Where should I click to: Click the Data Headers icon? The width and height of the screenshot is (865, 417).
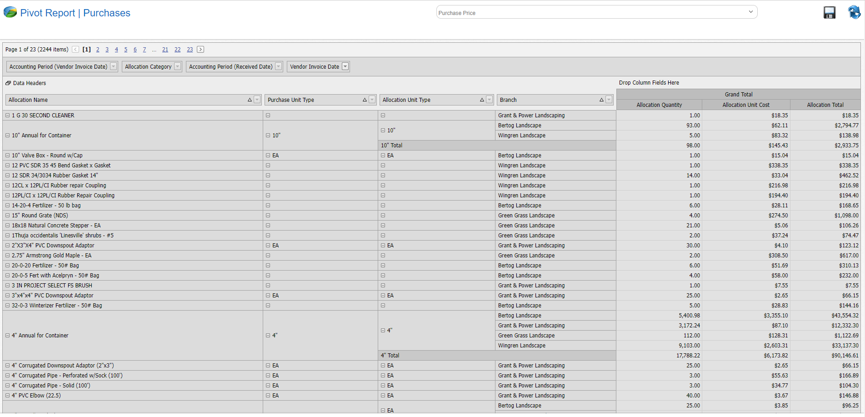click(x=8, y=83)
